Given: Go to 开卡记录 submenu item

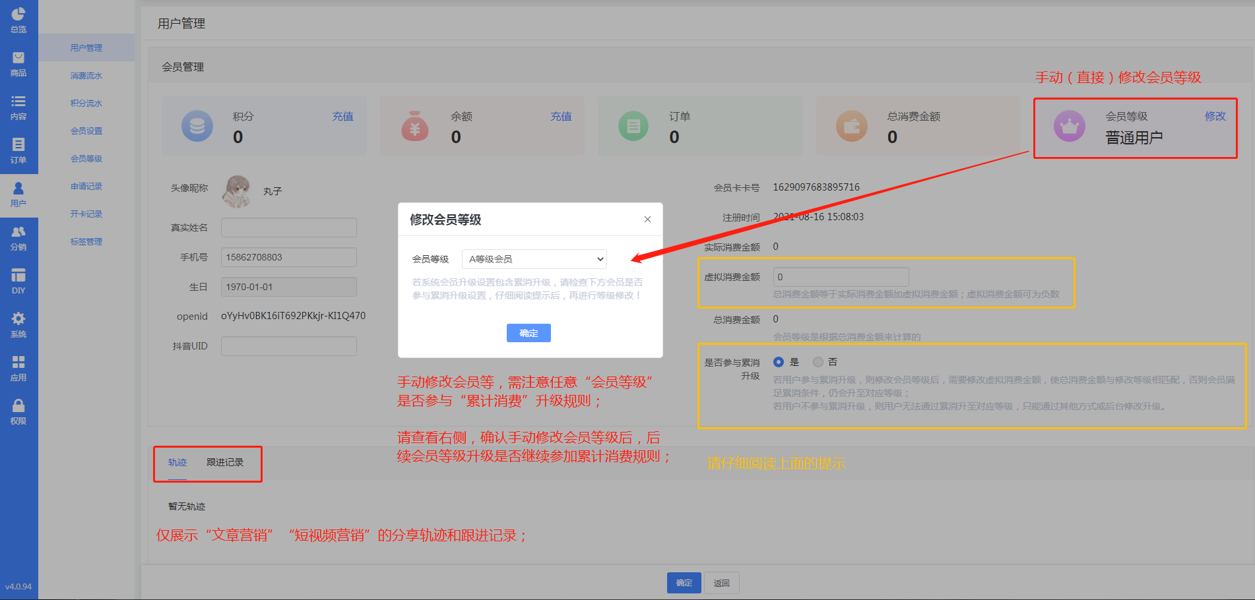Looking at the screenshot, I should (x=86, y=214).
